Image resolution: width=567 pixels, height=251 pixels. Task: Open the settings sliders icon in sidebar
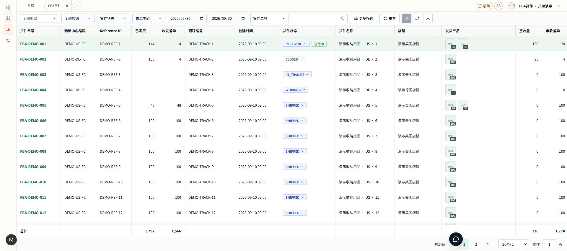pos(8,41)
